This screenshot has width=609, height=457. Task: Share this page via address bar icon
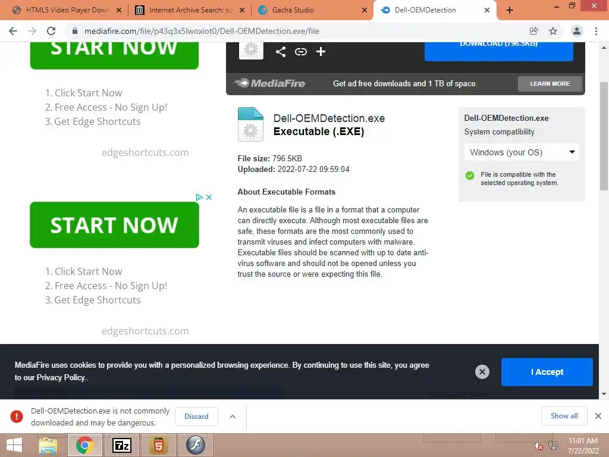coord(534,31)
